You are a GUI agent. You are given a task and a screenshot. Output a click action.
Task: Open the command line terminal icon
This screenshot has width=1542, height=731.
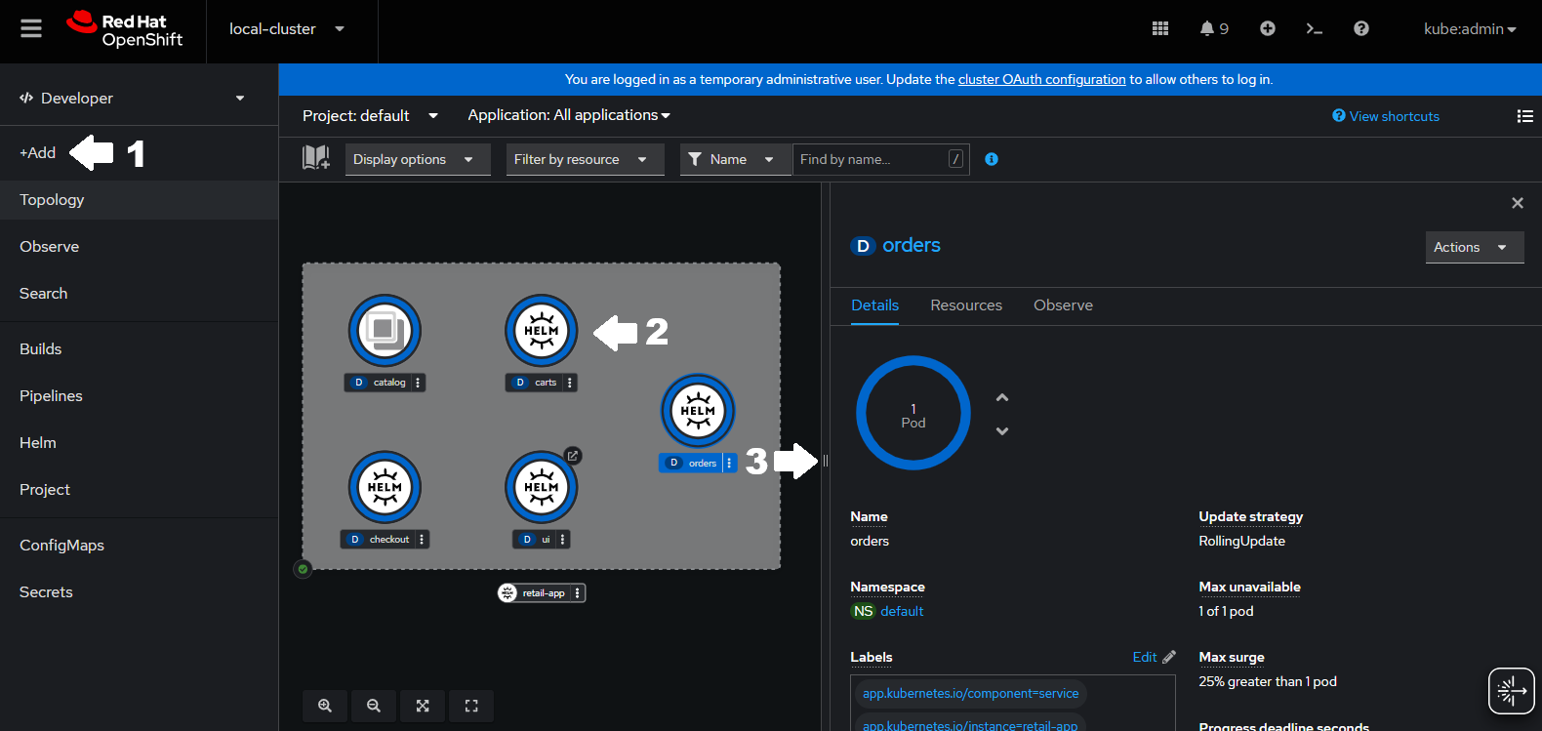[1314, 29]
